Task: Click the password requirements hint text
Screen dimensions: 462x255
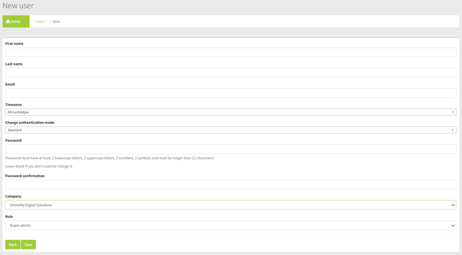Action: (x=110, y=158)
